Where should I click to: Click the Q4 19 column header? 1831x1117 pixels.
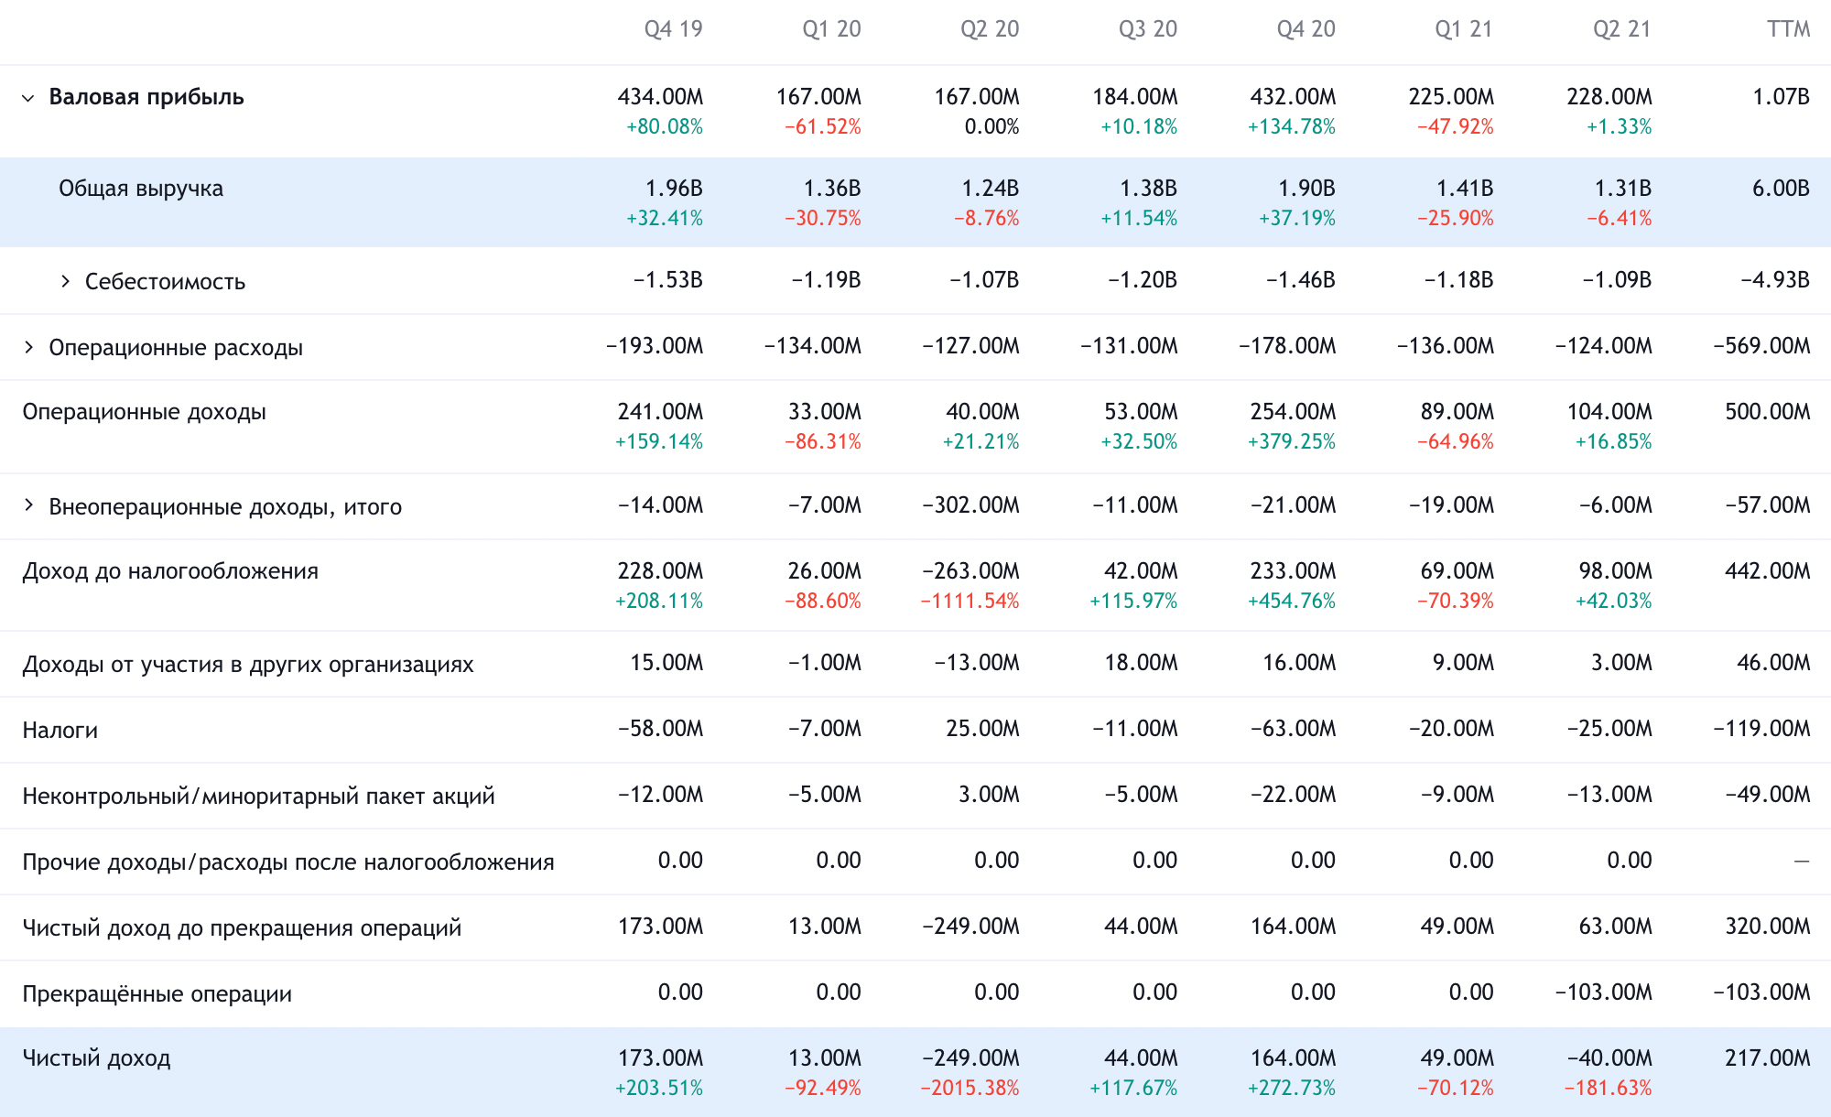click(x=673, y=29)
